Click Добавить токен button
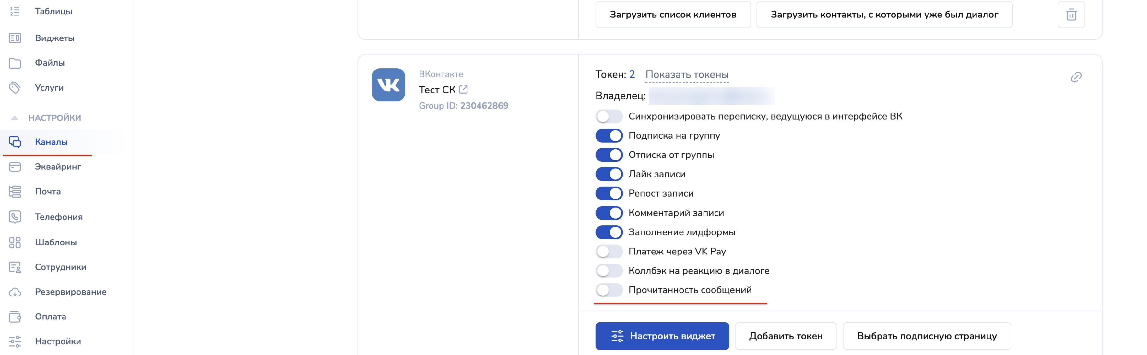1147x355 pixels. click(786, 336)
